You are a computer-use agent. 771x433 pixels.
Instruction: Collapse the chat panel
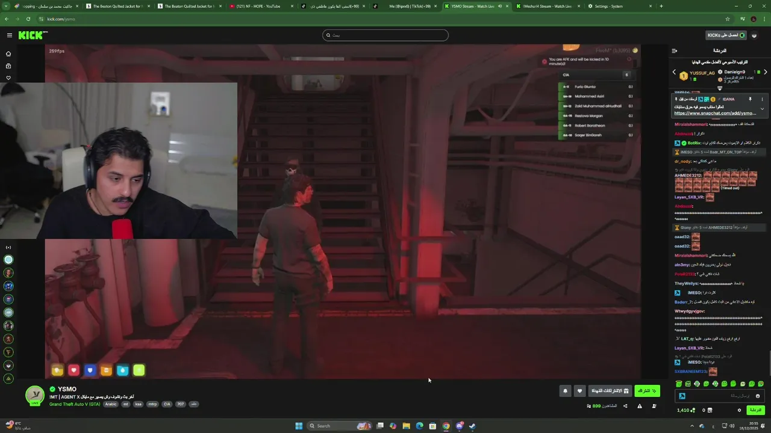pyautogui.click(x=674, y=51)
